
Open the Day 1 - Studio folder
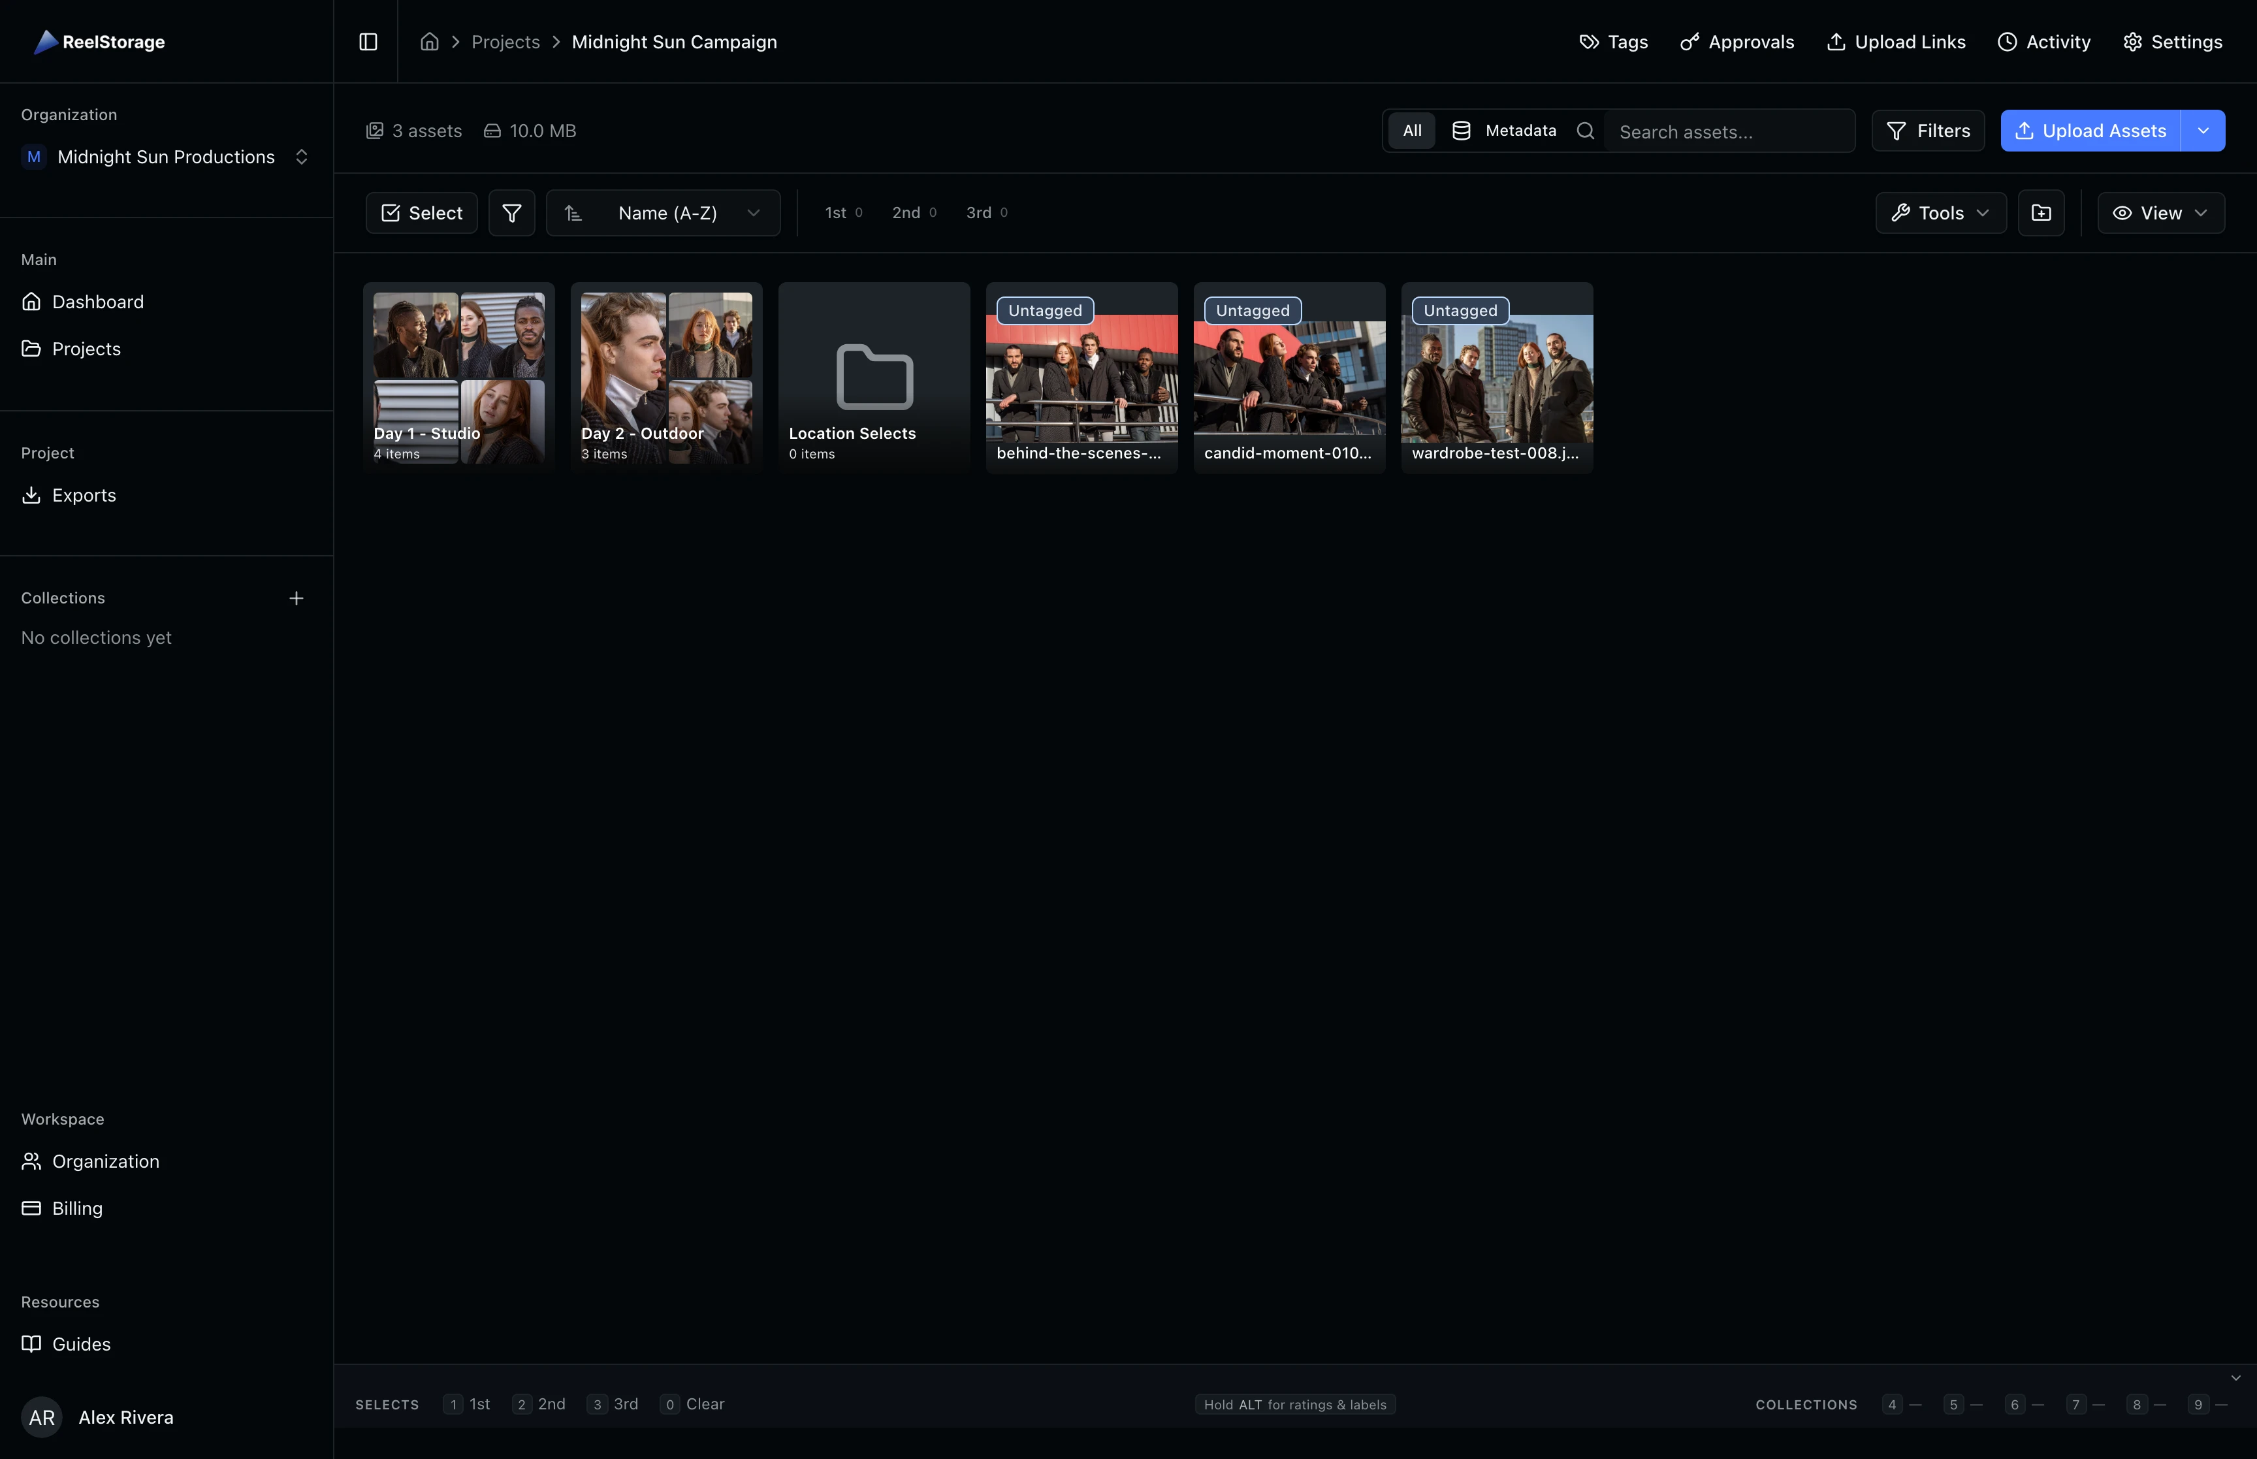[458, 376]
